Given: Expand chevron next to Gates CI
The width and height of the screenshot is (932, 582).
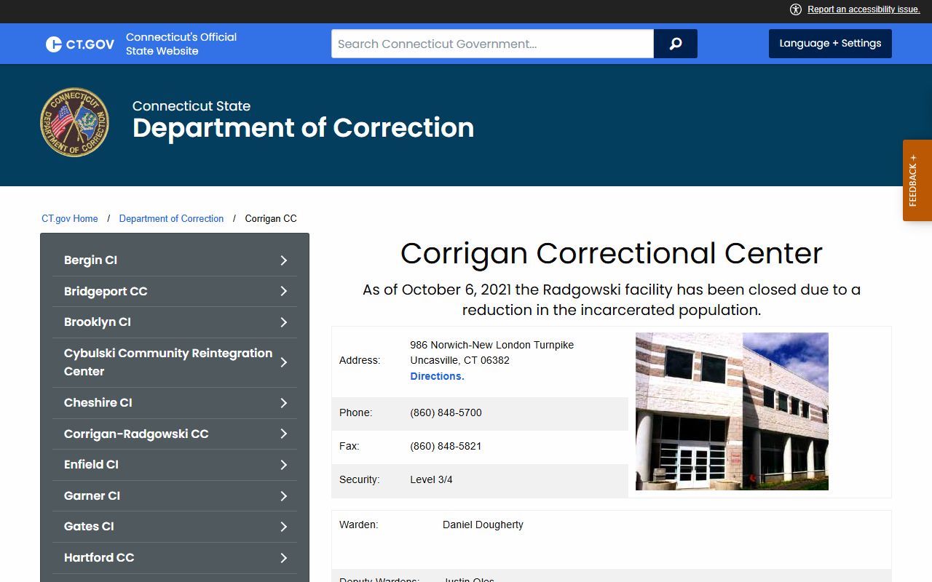Looking at the screenshot, I should click(284, 527).
